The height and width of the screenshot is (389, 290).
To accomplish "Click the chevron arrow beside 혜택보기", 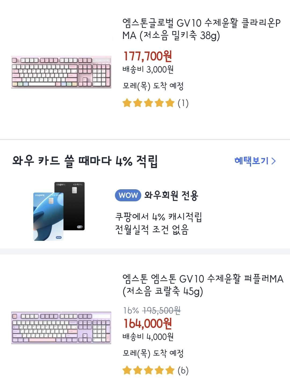I will click(274, 161).
